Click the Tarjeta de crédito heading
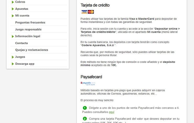This screenshot has height=123, width=194. pyautogui.click(x=95, y=5)
